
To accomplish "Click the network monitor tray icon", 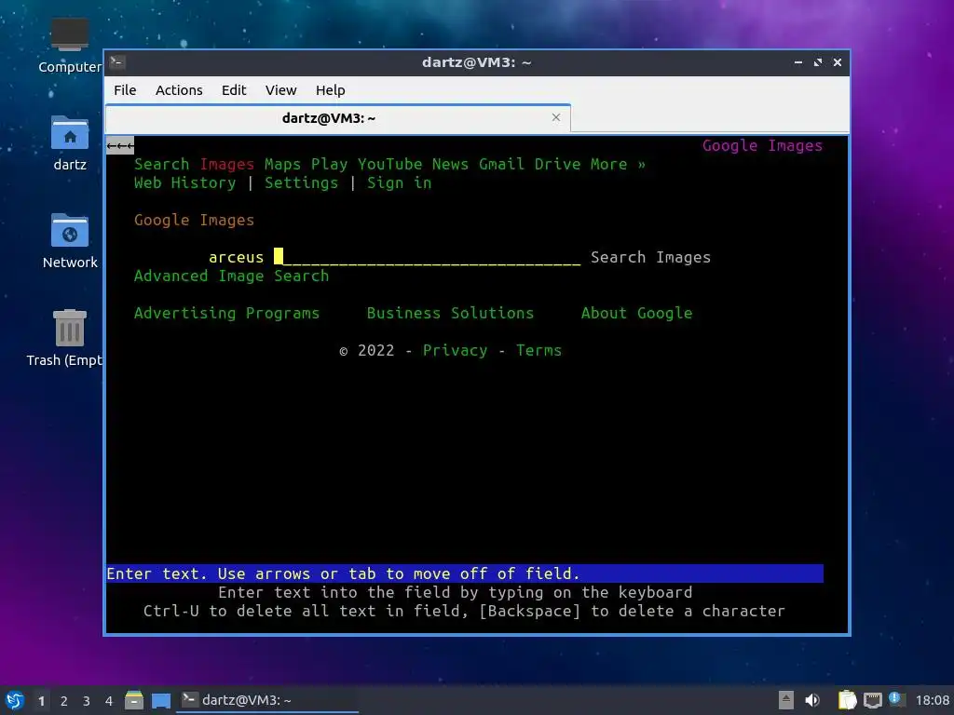I will (872, 700).
